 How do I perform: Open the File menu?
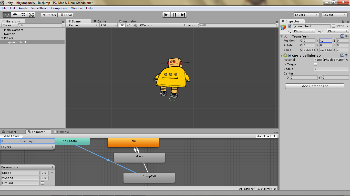[4, 8]
